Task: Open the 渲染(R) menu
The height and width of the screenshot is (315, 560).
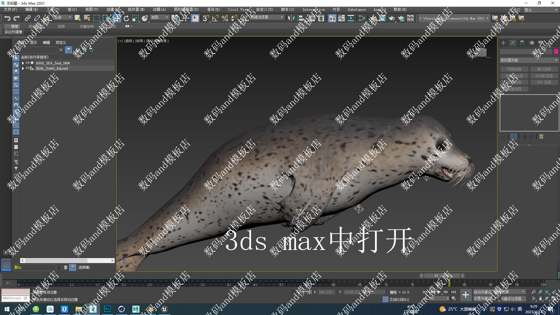Action: pos(213,10)
